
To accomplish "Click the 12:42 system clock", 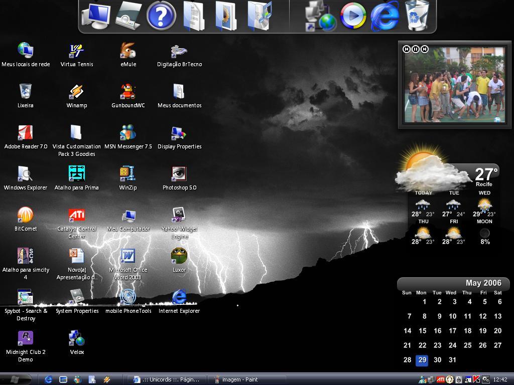I will point(500,380).
